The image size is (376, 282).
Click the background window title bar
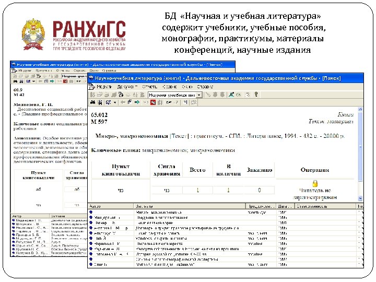(x=123, y=65)
